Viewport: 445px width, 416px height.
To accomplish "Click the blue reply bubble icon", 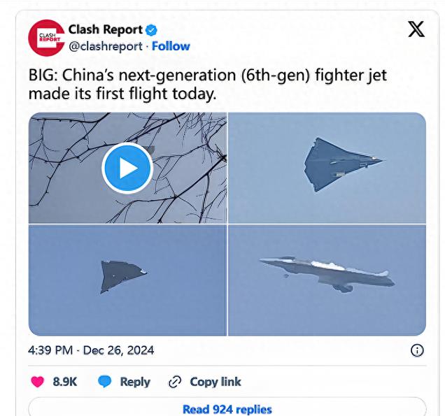I will pyautogui.click(x=105, y=382).
